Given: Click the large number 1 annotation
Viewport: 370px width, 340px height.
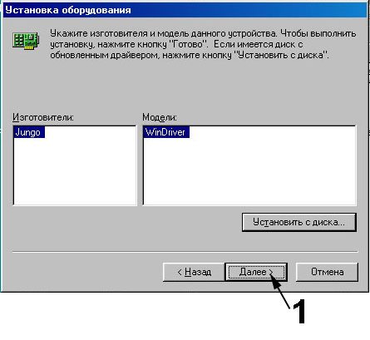Looking at the screenshot, I should [x=299, y=311].
